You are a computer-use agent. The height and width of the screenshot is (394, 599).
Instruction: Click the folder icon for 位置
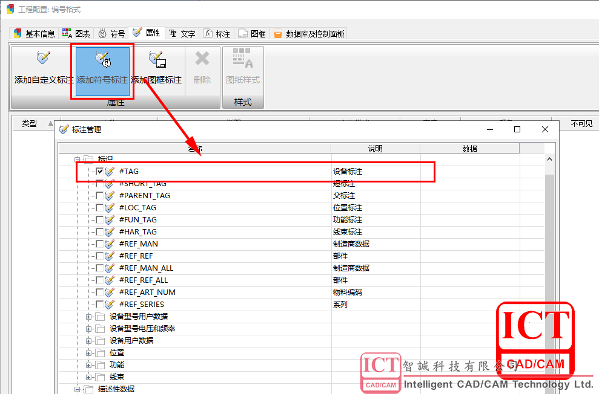[100, 353]
